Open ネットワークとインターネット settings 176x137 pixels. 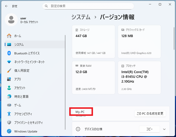(x=35, y=62)
